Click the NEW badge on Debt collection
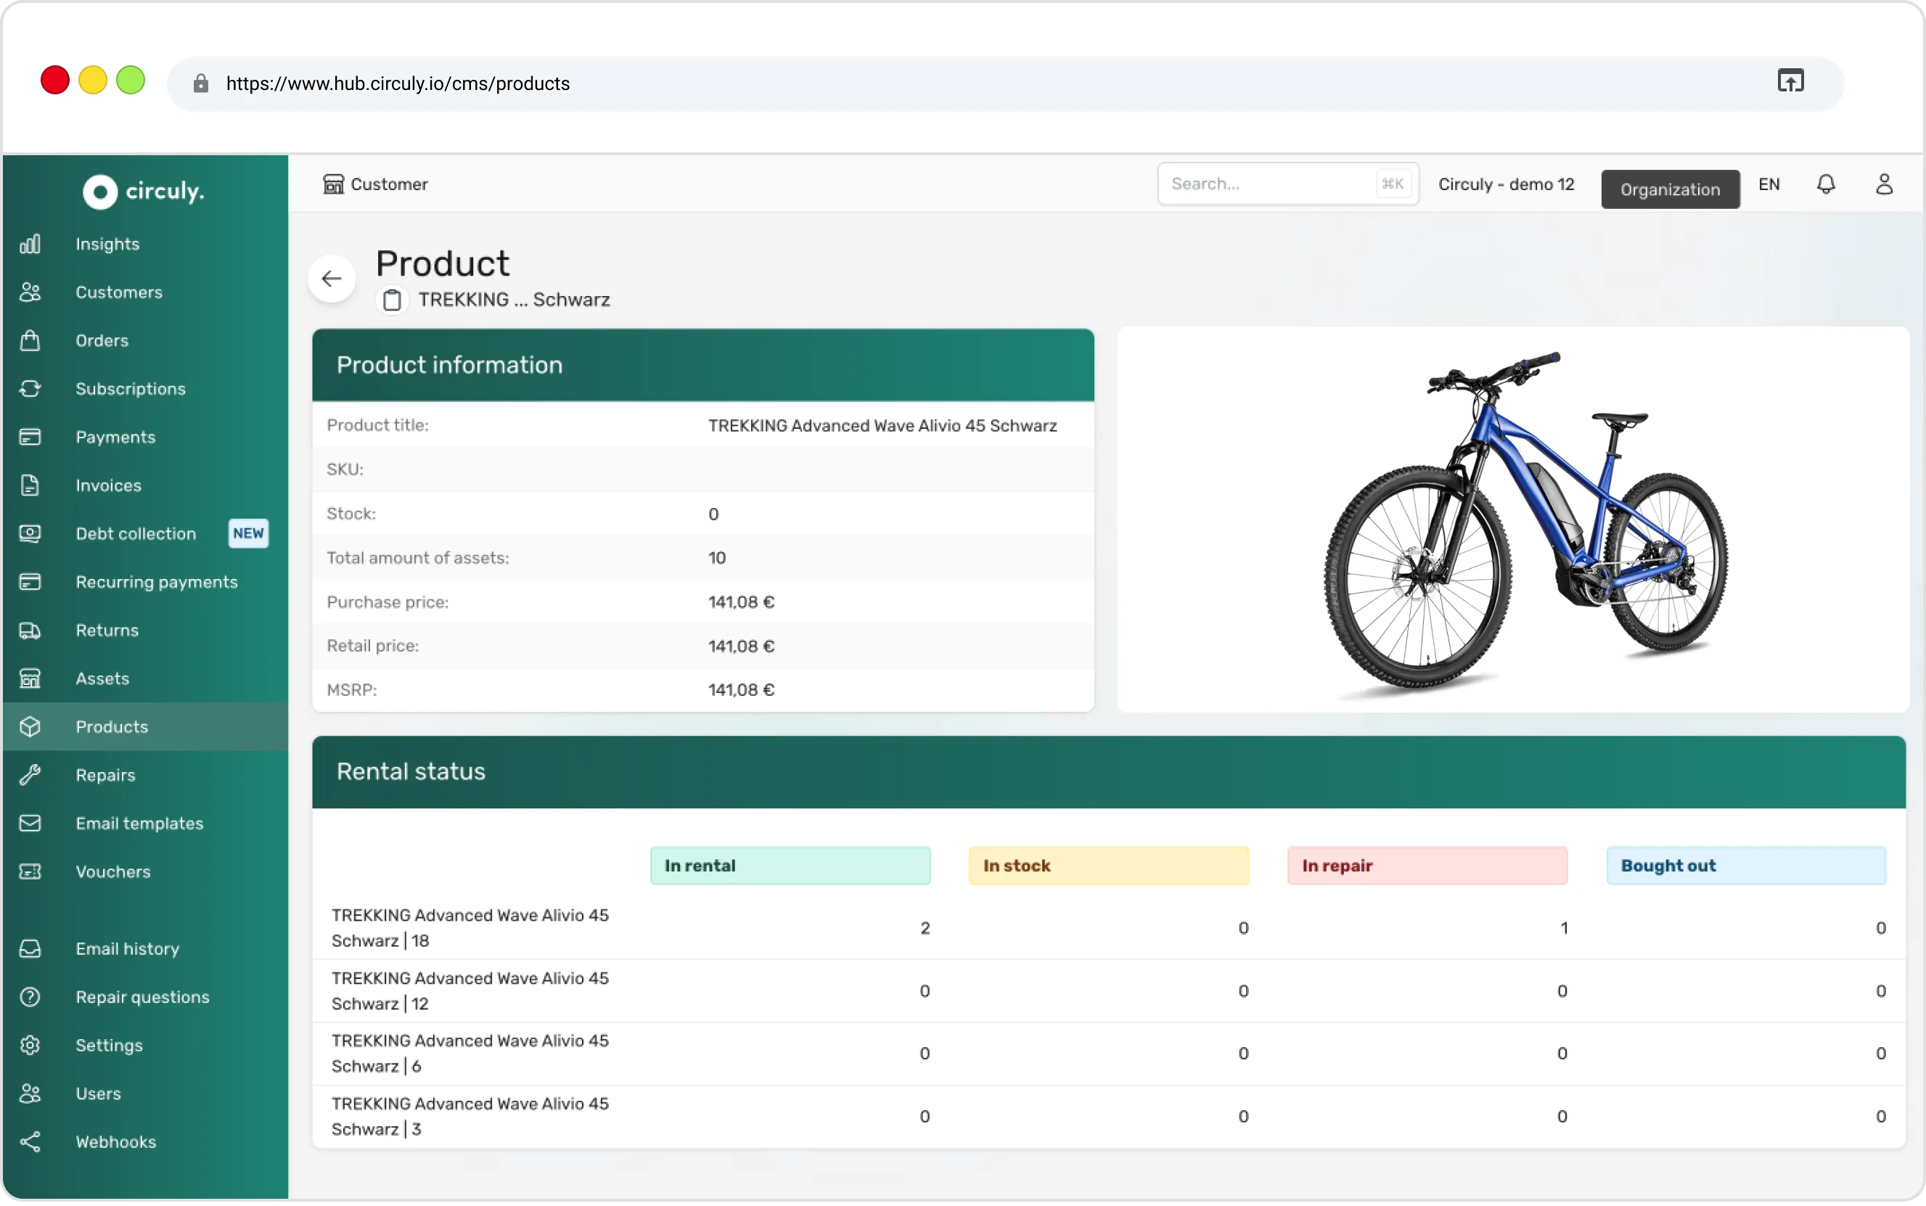This screenshot has height=1206, width=1926. [x=248, y=533]
